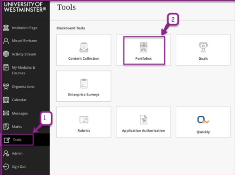View the Marks label in sidebar
Image resolution: width=235 pixels, height=175 pixels.
17,127
